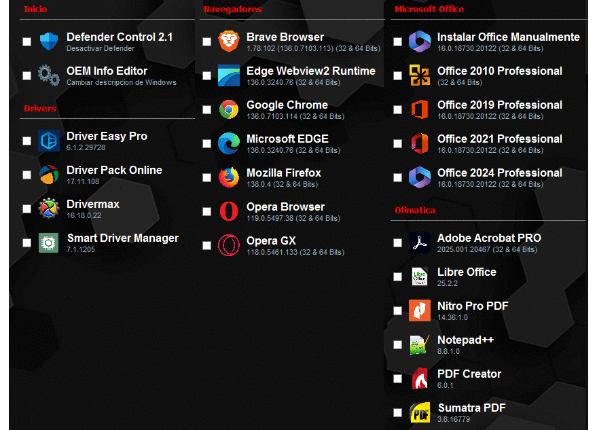Click the "Cambiar descripcion de Windows" text
Image resolution: width=597 pixels, height=430 pixels.
point(122,82)
